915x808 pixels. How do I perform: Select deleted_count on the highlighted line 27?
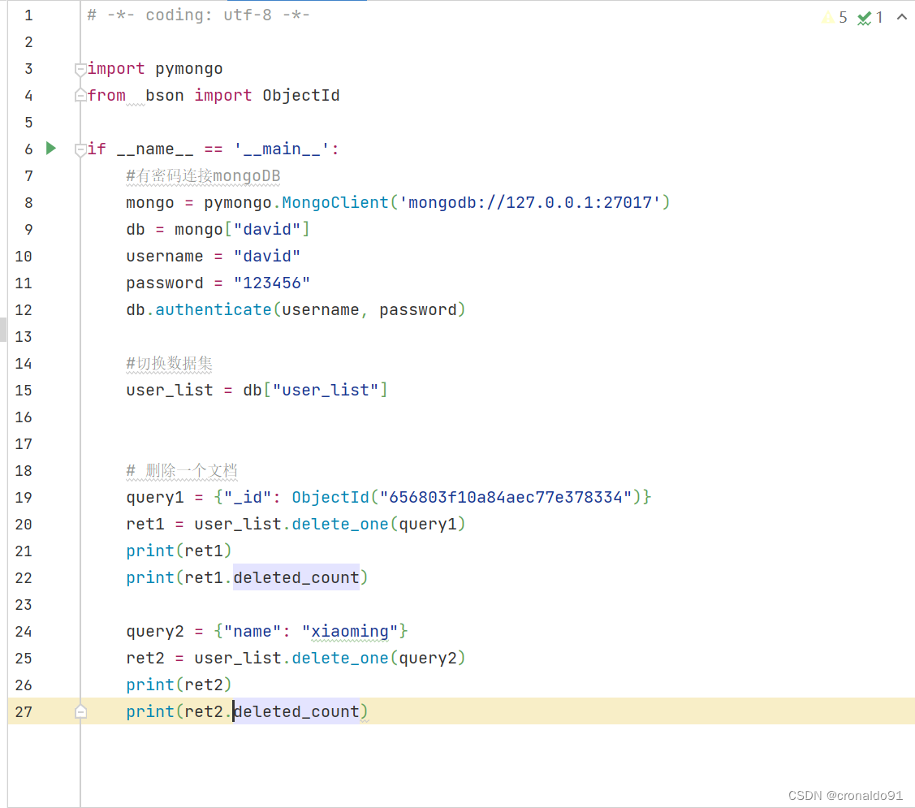click(x=296, y=711)
